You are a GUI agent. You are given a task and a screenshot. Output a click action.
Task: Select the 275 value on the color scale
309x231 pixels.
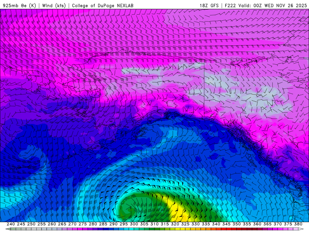(83, 224)
